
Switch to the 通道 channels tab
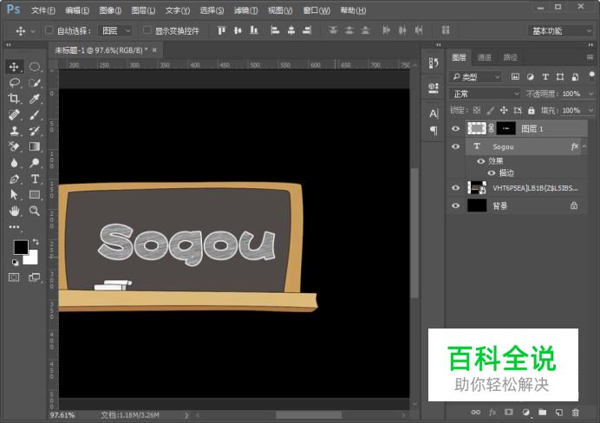coord(485,57)
